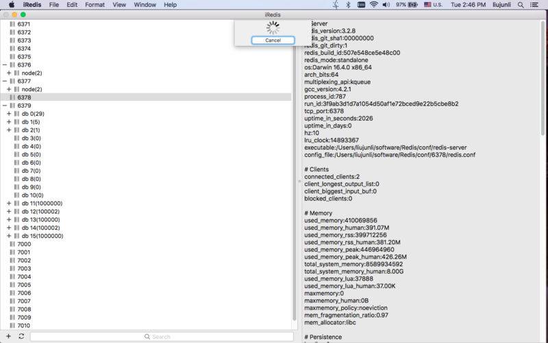Expand db 11(1000000)
The height and width of the screenshot is (343, 548).
pos(9,203)
